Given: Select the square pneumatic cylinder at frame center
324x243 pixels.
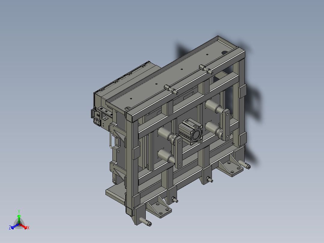Looking at the screenshot, I should (190, 131).
